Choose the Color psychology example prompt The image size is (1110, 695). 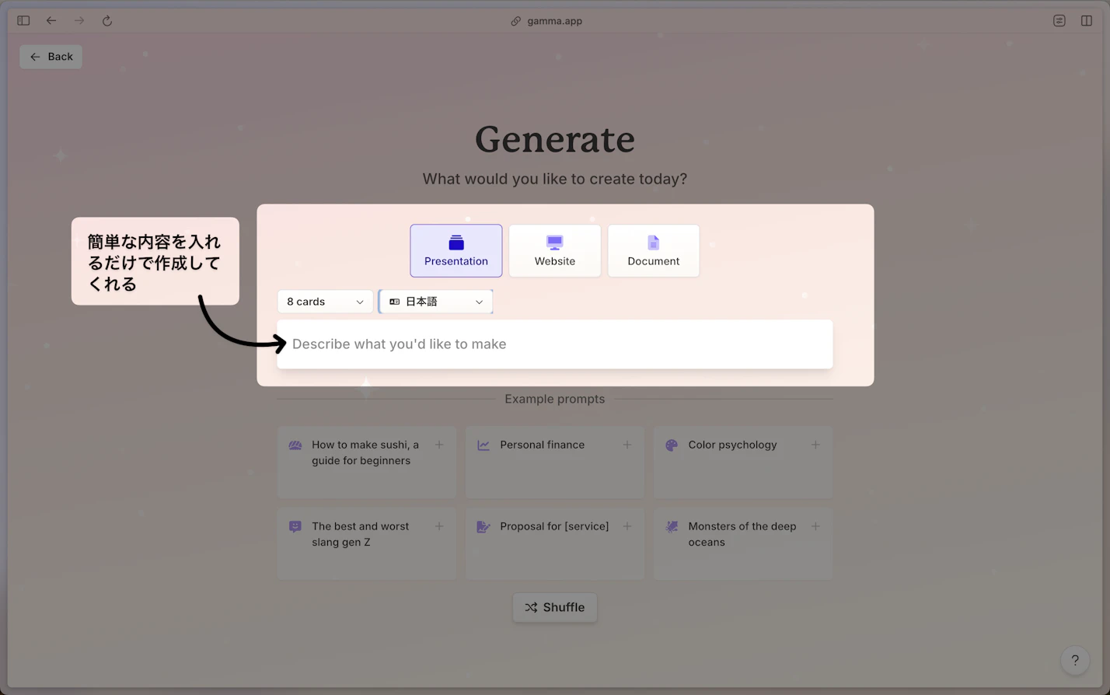pyautogui.click(x=743, y=462)
